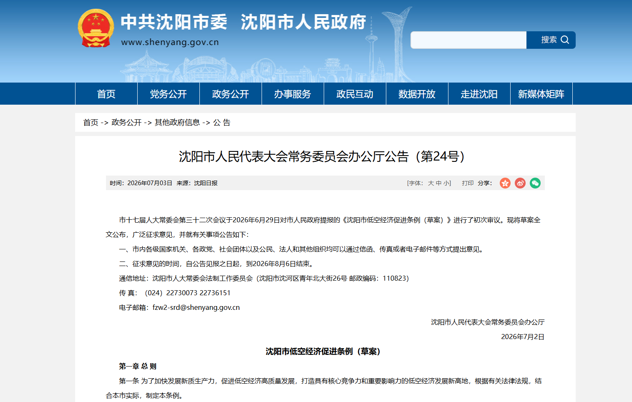Viewport: 632px width, 402px height.
Task: Open the 政务公开 navigation tab
Action: tap(231, 94)
